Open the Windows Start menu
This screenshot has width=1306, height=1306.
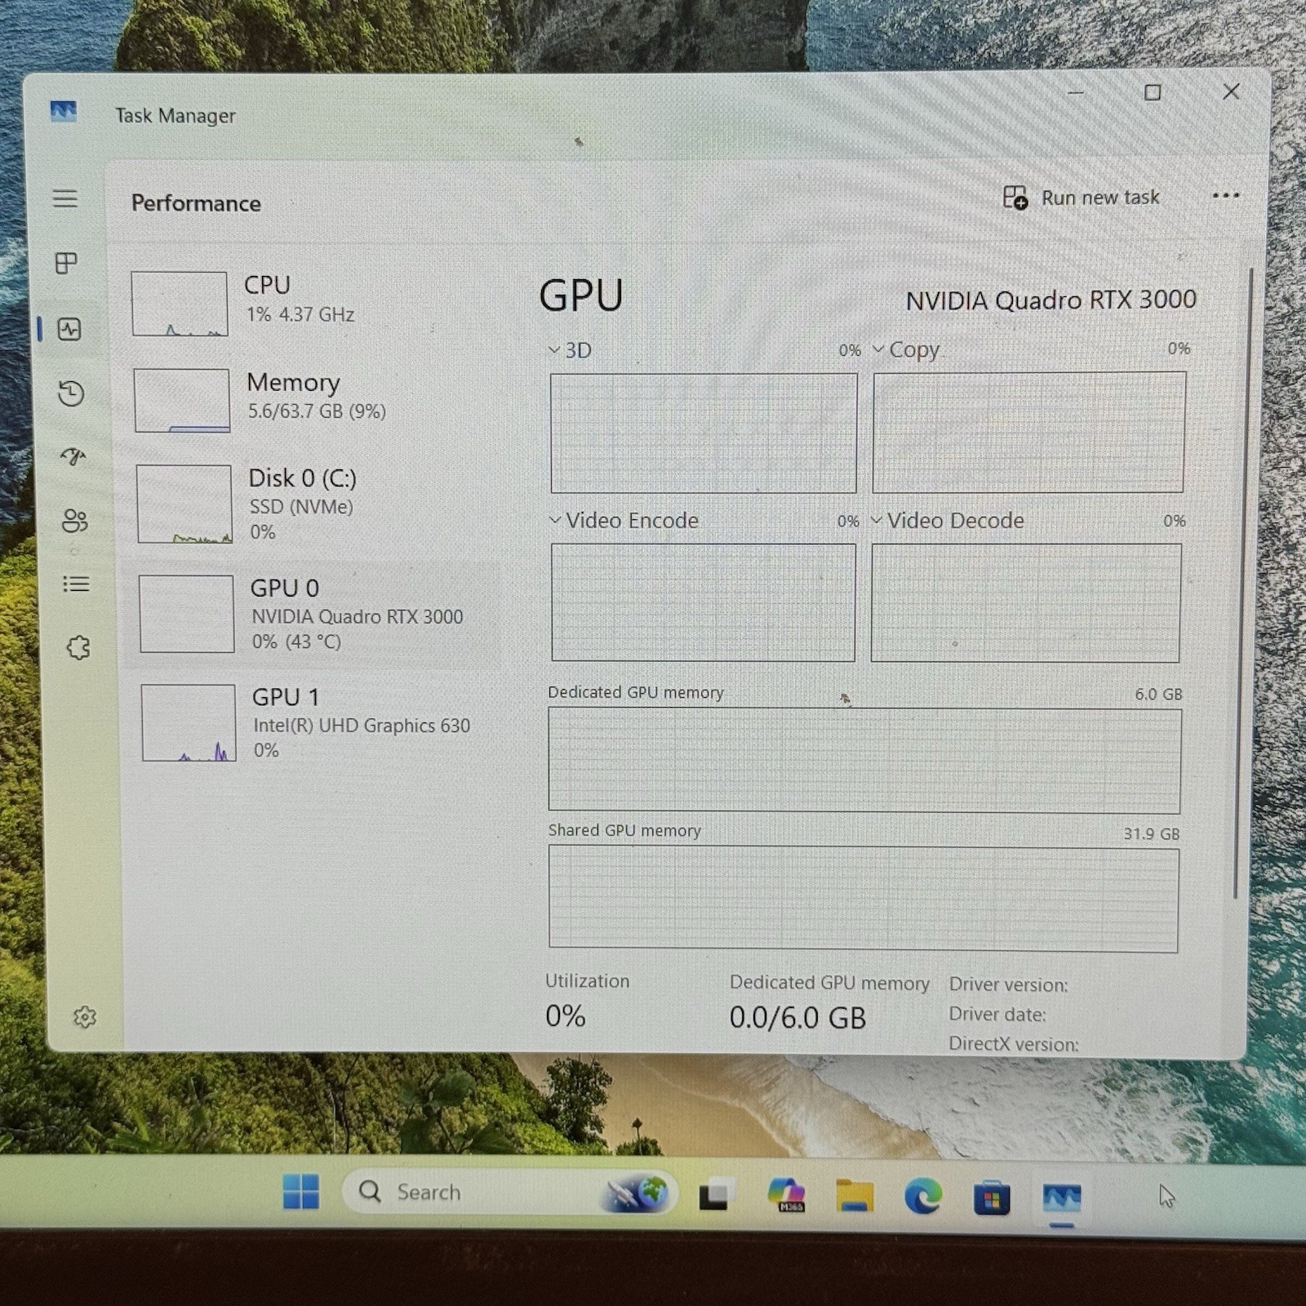pyautogui.click(x=301, y=1192)
